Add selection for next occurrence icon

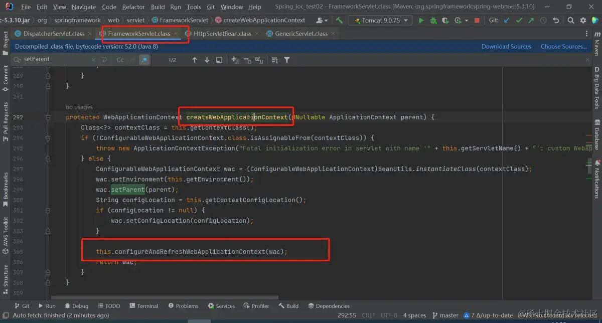(x=235, y=60)
